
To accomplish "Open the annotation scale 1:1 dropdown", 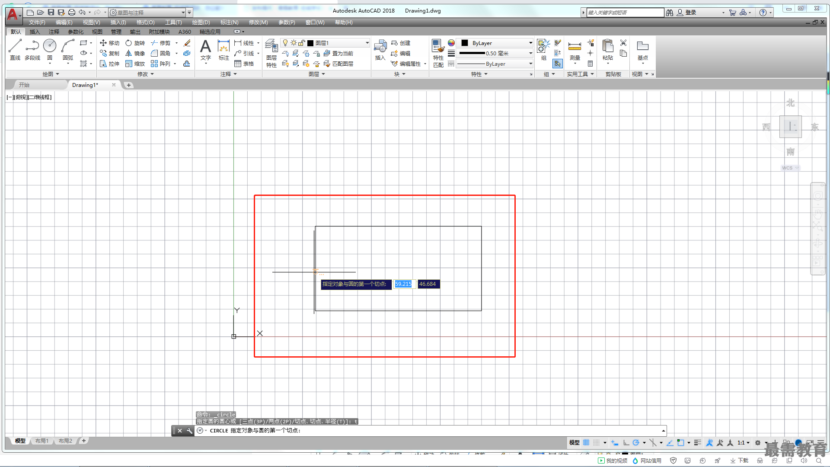I will click(x=743, y=442).
